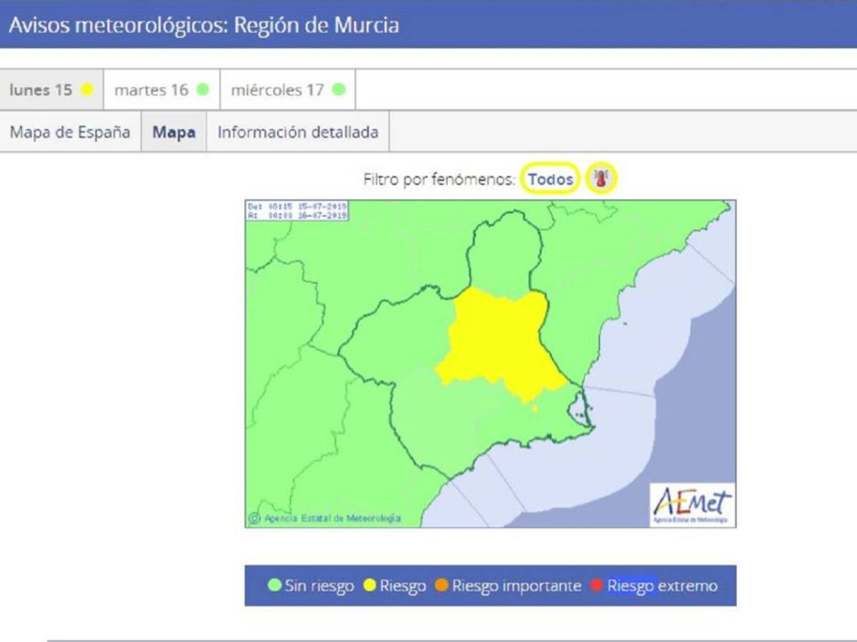Image resolution: width=857 pixels, height=642 pixels.
Task: Click the red Riesgo extremo legend circle
Action: [x=597, y=586]
